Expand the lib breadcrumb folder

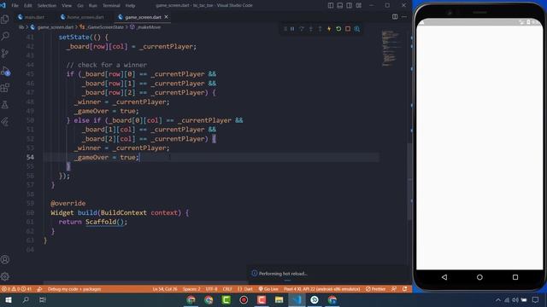click(21, 26)
